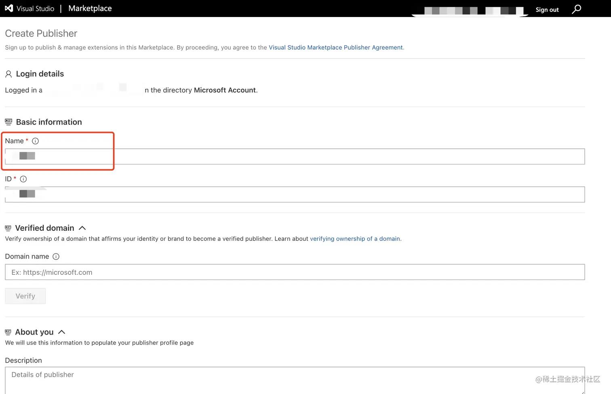Image resolution: width=611 pixels, height=394 pixels.
Task: Click the Basic information section icon
Action: 8,122
